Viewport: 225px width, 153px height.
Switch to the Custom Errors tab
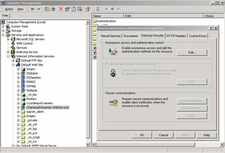point(198,36)
